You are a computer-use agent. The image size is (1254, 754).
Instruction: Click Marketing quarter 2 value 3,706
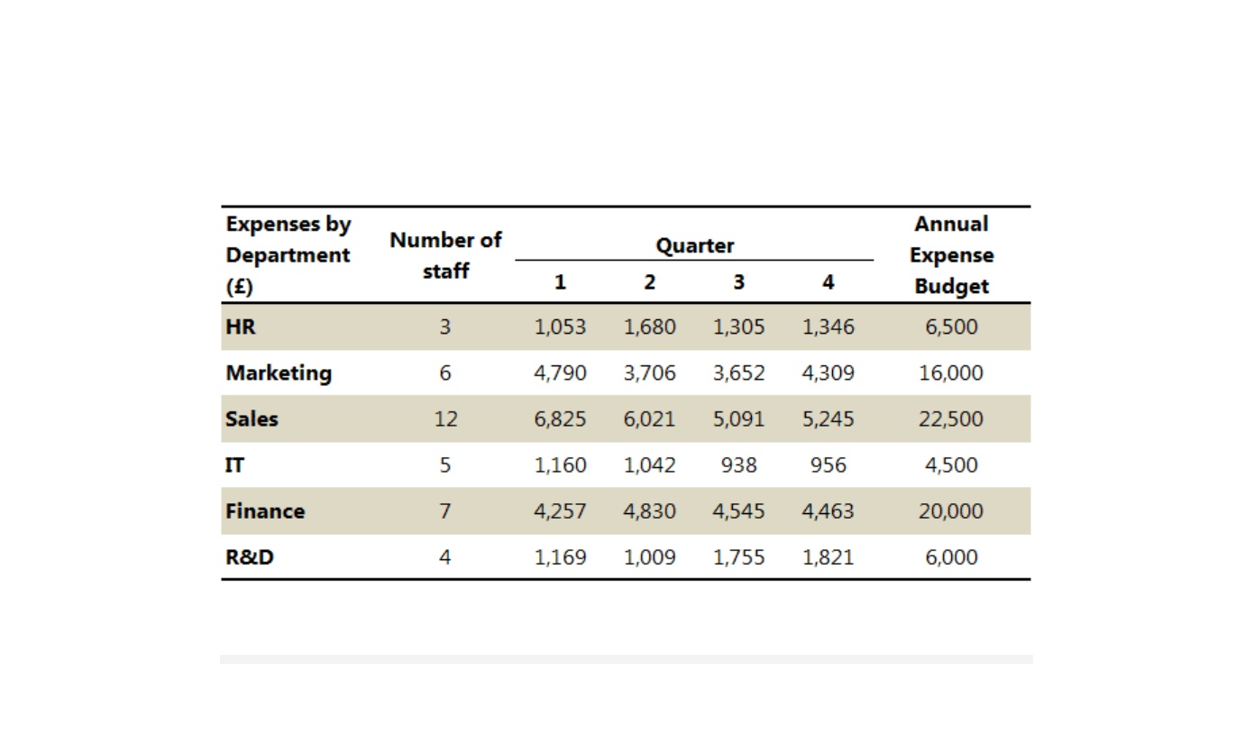coord(649,372)
